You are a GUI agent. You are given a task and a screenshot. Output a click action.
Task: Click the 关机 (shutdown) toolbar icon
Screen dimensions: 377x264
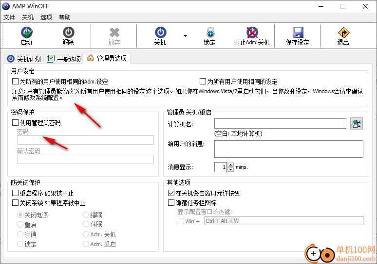tap(160, 33)
